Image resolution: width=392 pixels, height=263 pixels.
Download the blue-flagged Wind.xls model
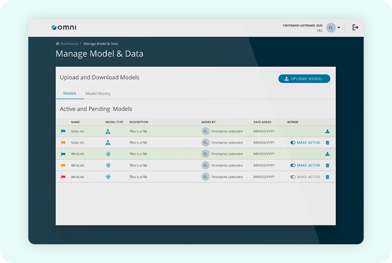pyautogui.click(x=327, y=154)
